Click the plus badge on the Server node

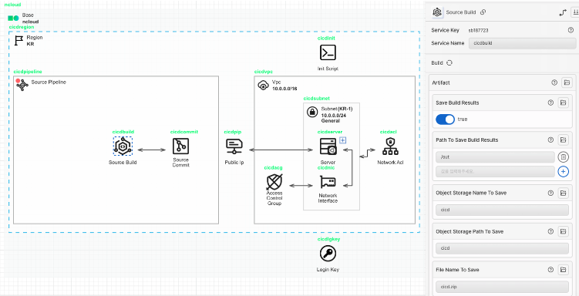click(x=342, y=140)
